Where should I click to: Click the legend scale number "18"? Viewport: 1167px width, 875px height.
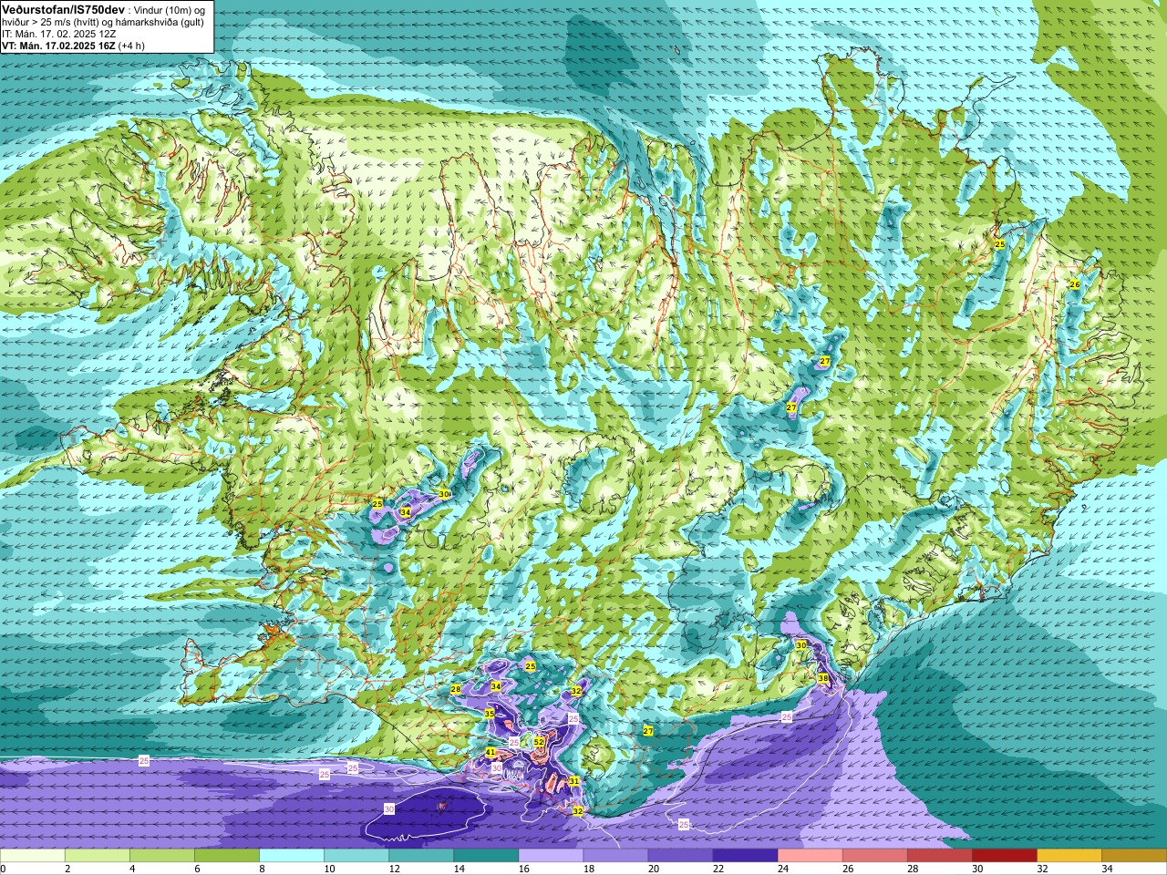click(x=588, y=869)
